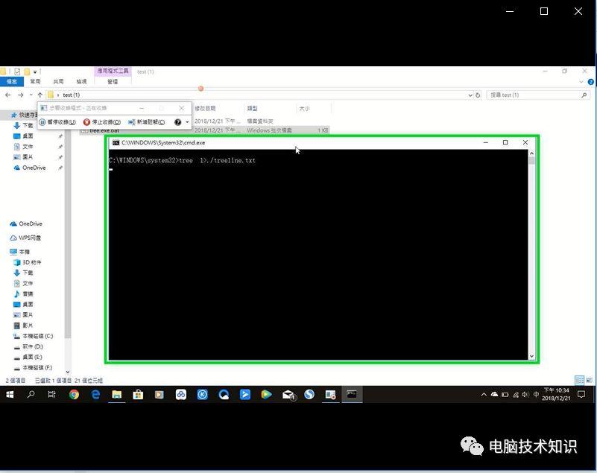597x473 pixels.
Task: Open the 常用 ribbon tab
Action: point(35,81)
